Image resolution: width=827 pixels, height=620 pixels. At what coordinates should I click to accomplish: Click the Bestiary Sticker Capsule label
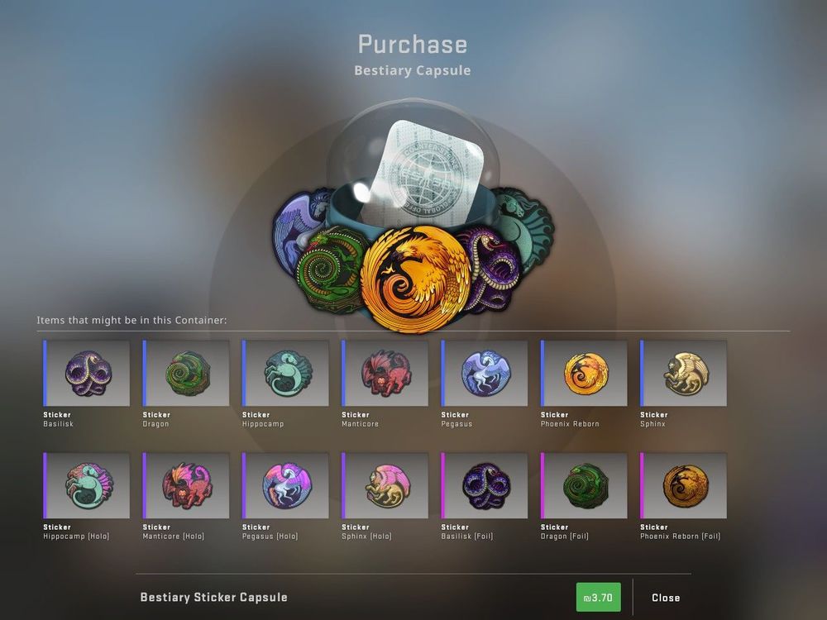(213, 598)
